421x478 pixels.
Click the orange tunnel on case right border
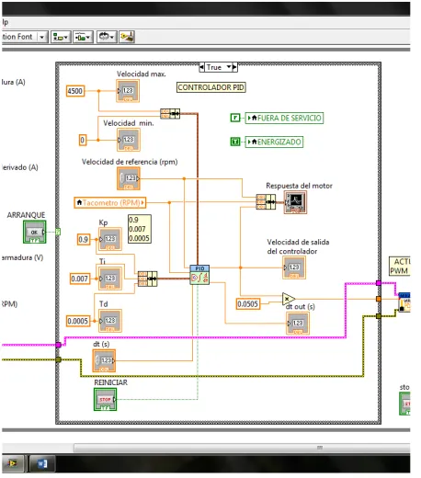379,299
